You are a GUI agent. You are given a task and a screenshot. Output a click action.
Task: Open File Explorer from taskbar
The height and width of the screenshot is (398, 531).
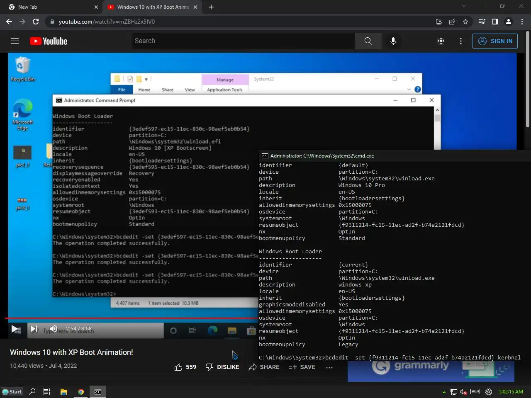point(64,392)
